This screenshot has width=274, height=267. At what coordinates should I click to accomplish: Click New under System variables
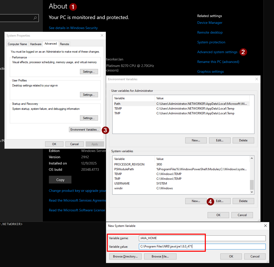pos(196,201)
